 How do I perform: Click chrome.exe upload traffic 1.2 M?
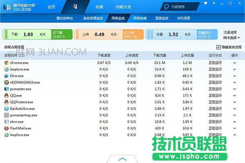click(187, 63)
